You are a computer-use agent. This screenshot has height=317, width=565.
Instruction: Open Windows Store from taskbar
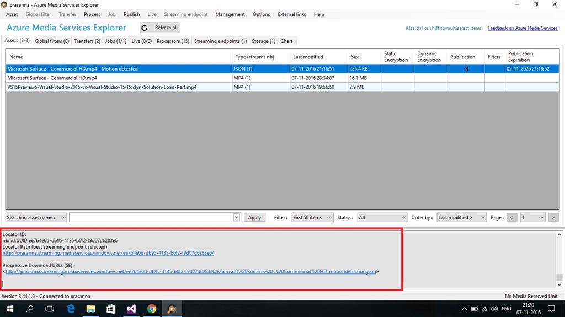pyautogui.click(x=111, y=309)
